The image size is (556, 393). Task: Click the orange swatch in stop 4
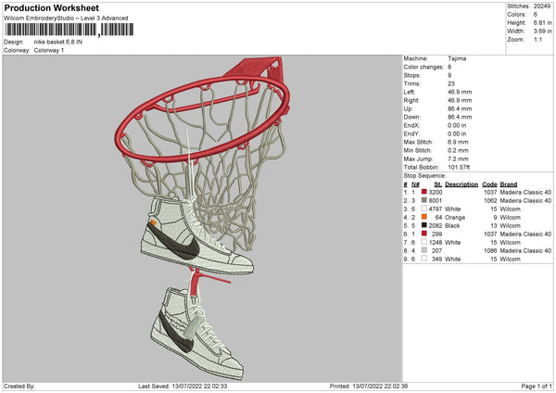(x=424, y=217)
